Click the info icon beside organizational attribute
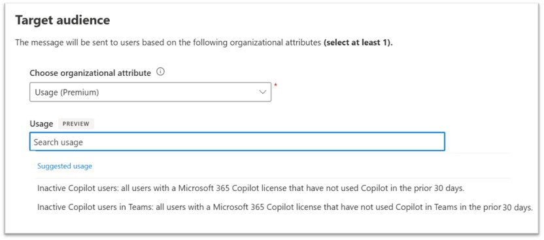This screenshot has height=240, width=544. [160, 73]
